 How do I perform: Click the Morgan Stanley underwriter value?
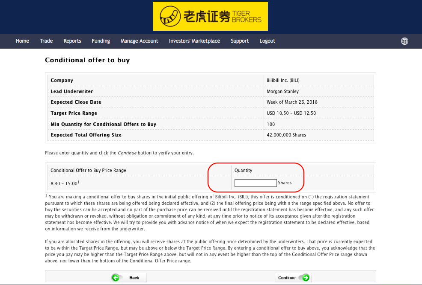coord(282,91)
